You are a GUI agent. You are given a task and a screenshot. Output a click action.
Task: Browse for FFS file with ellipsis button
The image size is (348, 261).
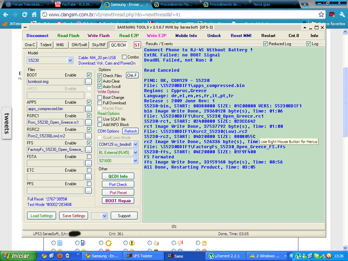pyautogui.click(x=89, y=150)
